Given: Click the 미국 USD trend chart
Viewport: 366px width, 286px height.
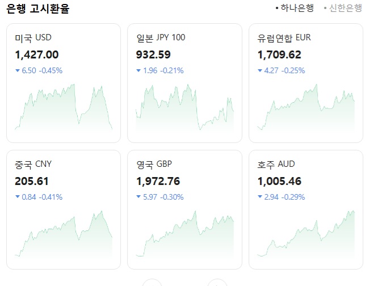Looking at the screenshot, I should pyautogui.click(x=64, y=108).
